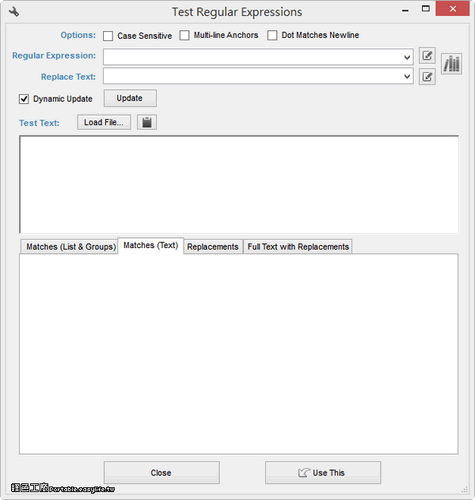Toggle the Multi-line Anchors option
The width and height of the screenshot is (475, 500).
click(184, 36)
